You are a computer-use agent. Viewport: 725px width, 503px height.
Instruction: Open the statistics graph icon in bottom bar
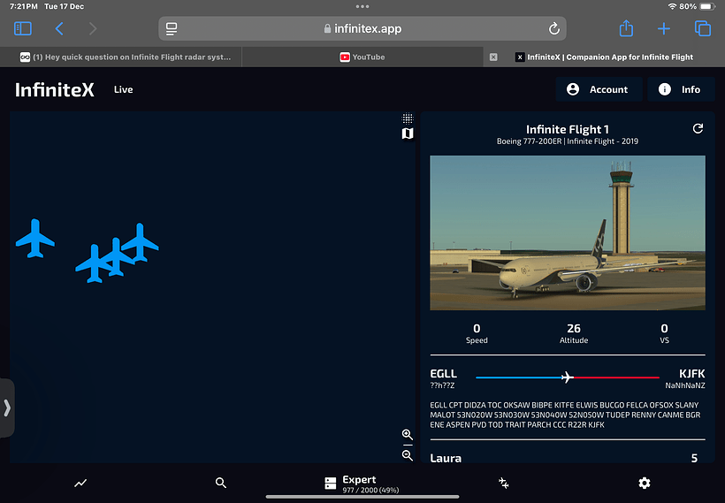coord(80,484)
